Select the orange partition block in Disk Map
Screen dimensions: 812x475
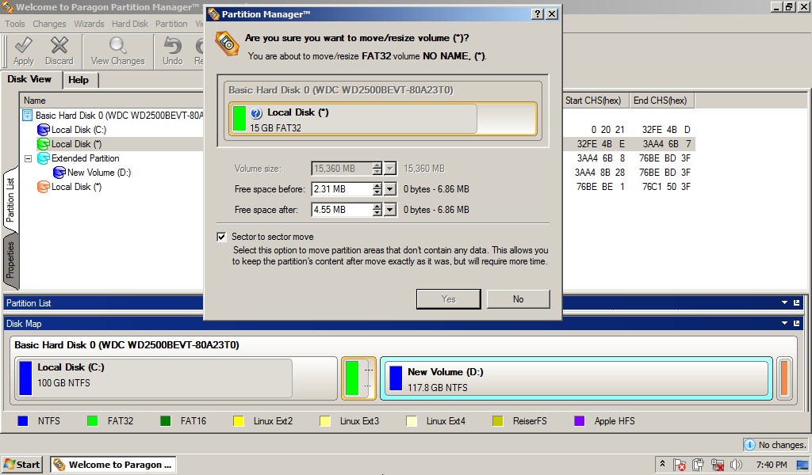pos(784,378)
